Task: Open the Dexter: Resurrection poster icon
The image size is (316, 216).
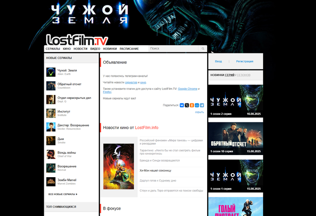Action: (51, 127)
